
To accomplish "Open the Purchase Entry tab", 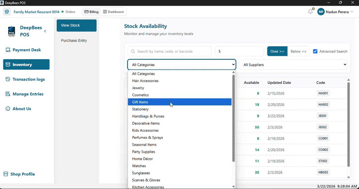I will (77, 41).
